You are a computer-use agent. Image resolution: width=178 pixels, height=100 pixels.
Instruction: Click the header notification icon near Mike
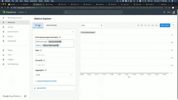point(164,12)
